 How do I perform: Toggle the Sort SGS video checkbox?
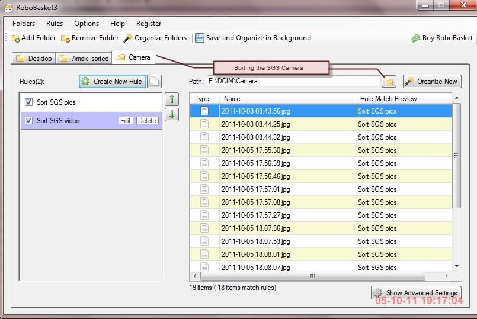pyautogui.click(x=28, y=120)
